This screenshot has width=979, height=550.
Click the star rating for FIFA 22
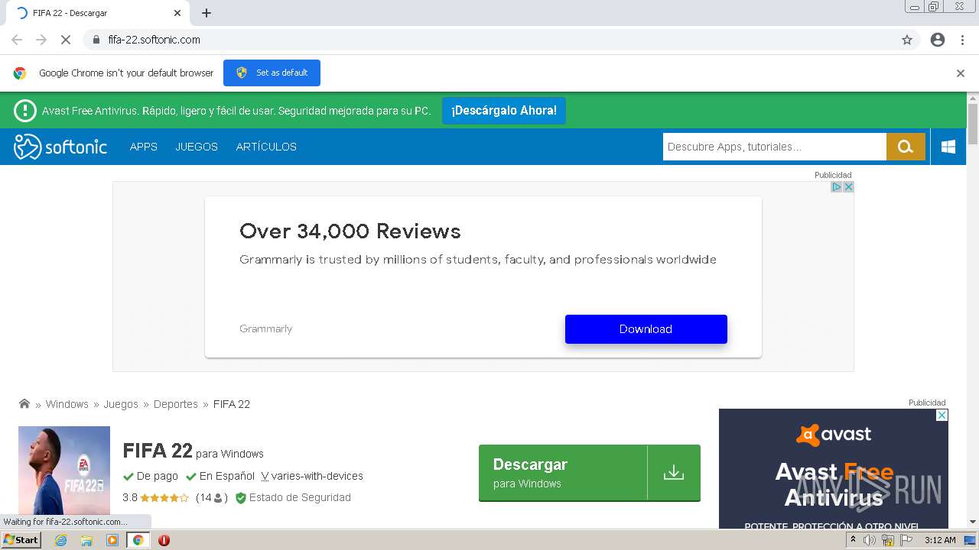tap(164, 498)
